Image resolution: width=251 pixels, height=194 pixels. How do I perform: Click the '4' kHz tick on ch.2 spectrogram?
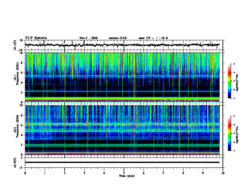pyautogui.click(x=22, y=135)
